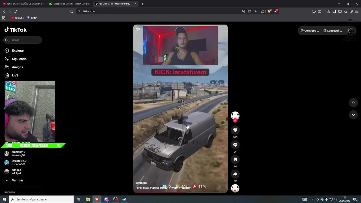
Task: Go to the previous video arrow
Action: [x=353, y=103]
